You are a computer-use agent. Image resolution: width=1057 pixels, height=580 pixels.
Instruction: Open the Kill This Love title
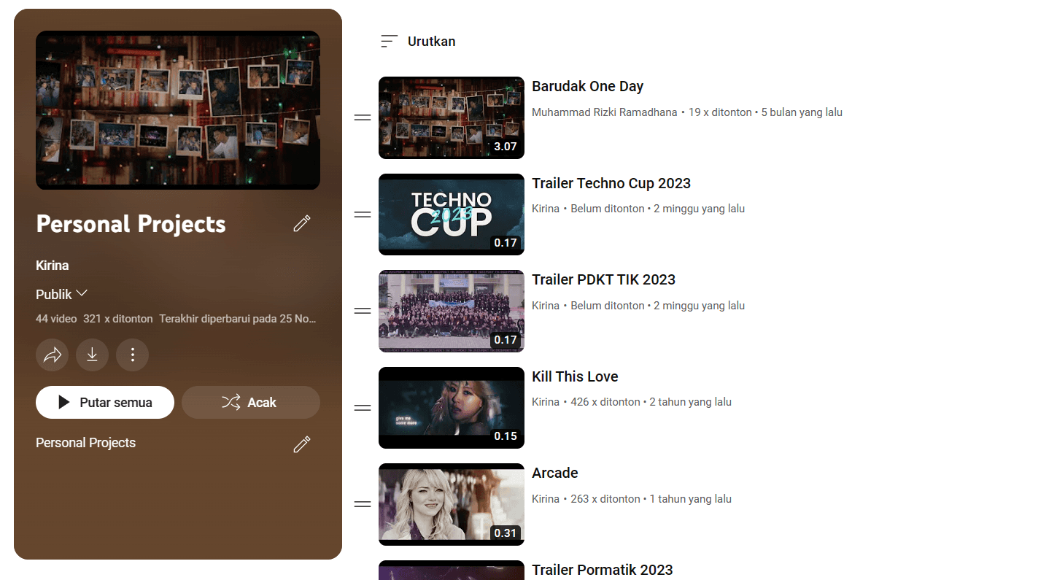pos(575,376)
